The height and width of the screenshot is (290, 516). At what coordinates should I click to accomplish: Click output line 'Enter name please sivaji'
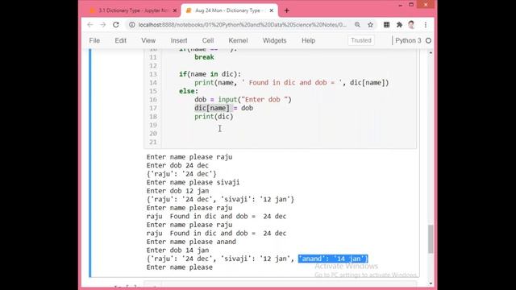tap(193, 183)
